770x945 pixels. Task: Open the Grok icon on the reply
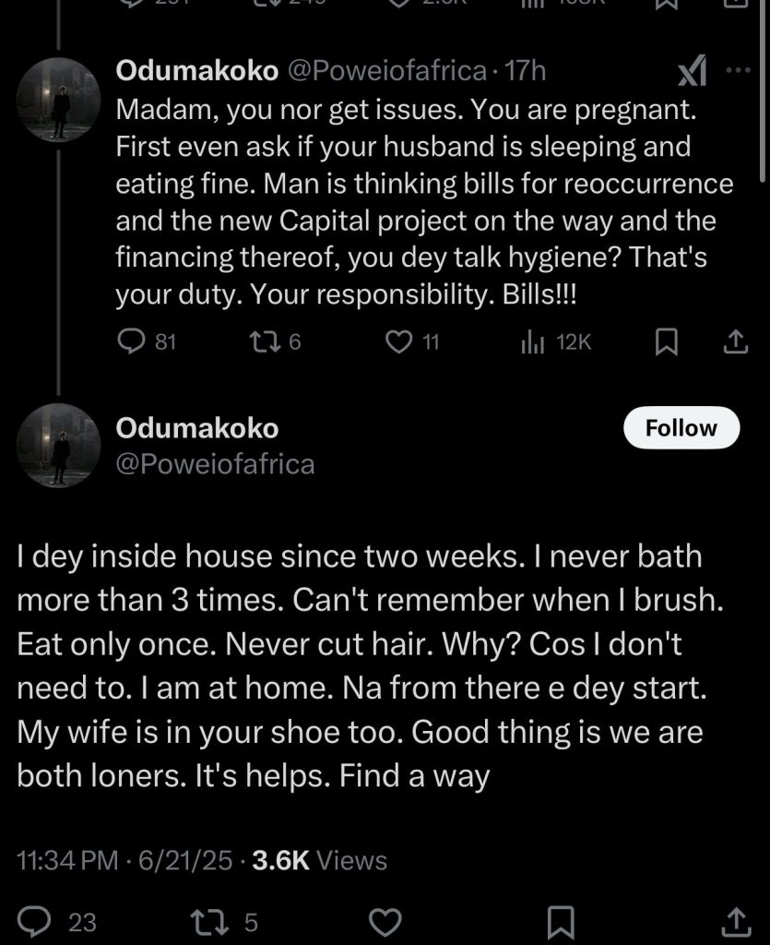pos(692,69)
